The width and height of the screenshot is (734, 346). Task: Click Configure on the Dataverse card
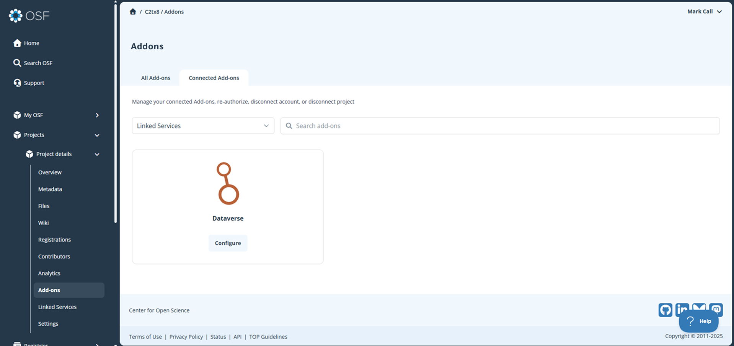tap(228, 243)
